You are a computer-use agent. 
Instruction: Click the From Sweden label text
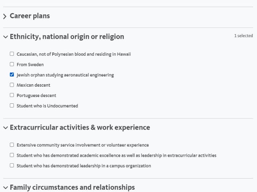coord(30,65)
